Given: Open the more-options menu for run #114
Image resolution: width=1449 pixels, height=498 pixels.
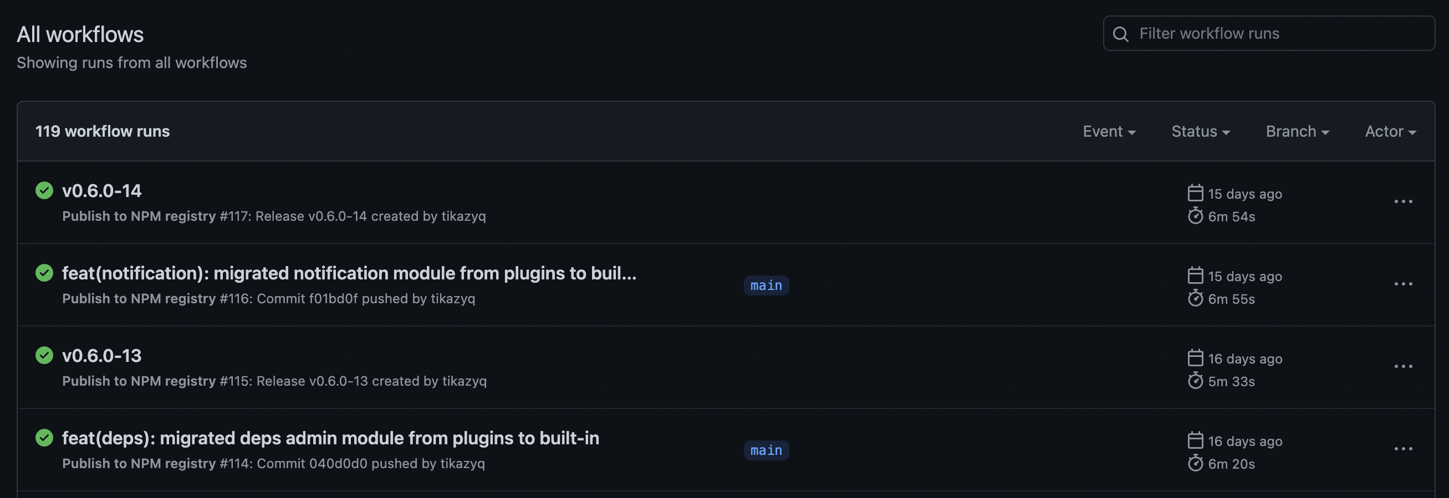Looking at the screenshot, I should [x=1403, y=449].
